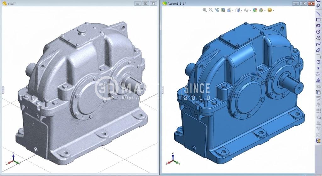The width and height of the screenshot is (322, 176).
Task: Click the Apply Scene icon
Action: tap(261, 10)
